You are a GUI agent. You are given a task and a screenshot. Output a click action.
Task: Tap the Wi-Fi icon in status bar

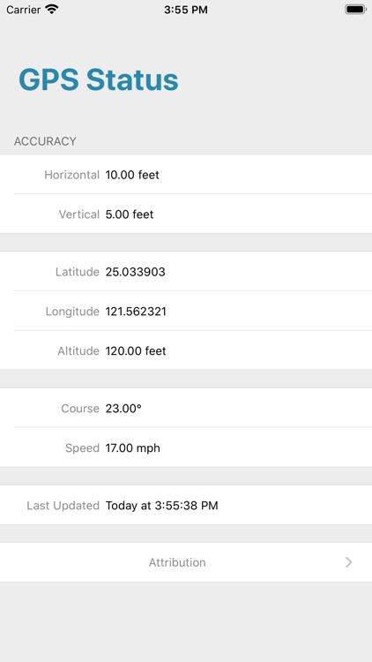(x=51, y=10)
